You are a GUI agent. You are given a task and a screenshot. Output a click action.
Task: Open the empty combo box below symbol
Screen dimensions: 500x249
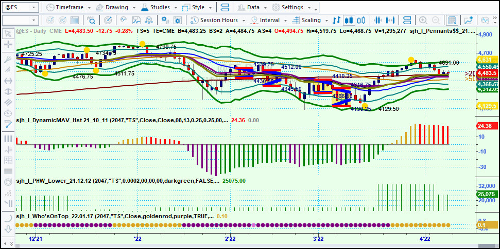point(21,21)
